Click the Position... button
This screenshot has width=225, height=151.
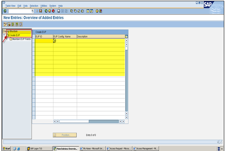pyautogui.click(x=65, y=135)
